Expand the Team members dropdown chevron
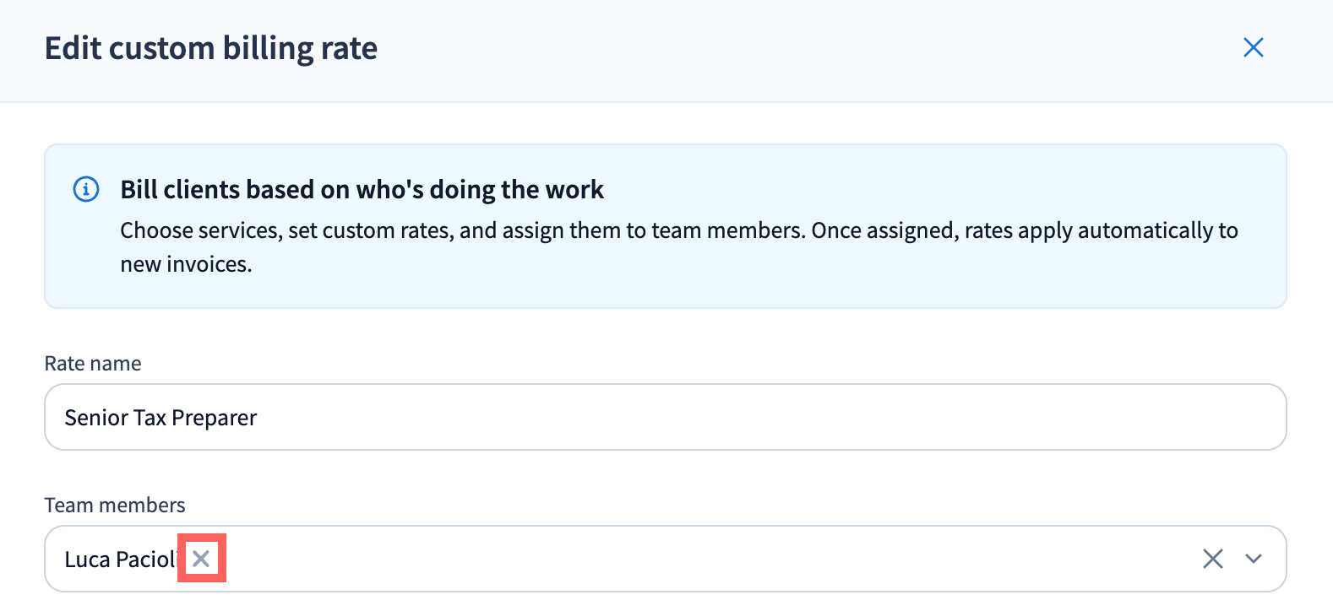This screenshot has width=1333, height=611. [x=1254, y=559]
